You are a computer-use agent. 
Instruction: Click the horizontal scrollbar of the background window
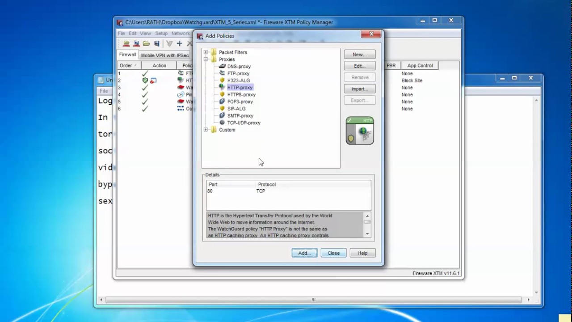313,300
